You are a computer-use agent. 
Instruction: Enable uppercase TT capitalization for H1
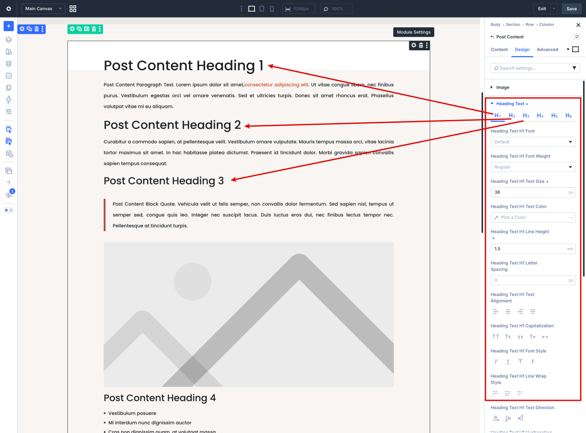click(x=496, y=337)
